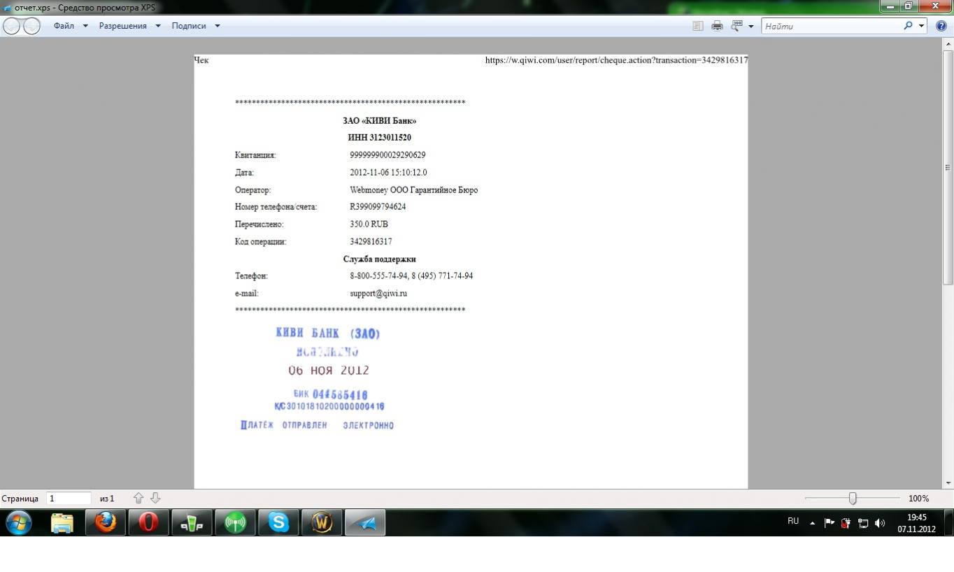The height and width of the screenshot is (572, 954).
Task: Click the zoom magnifier icon in the toolbar
Action: (736, 26)
